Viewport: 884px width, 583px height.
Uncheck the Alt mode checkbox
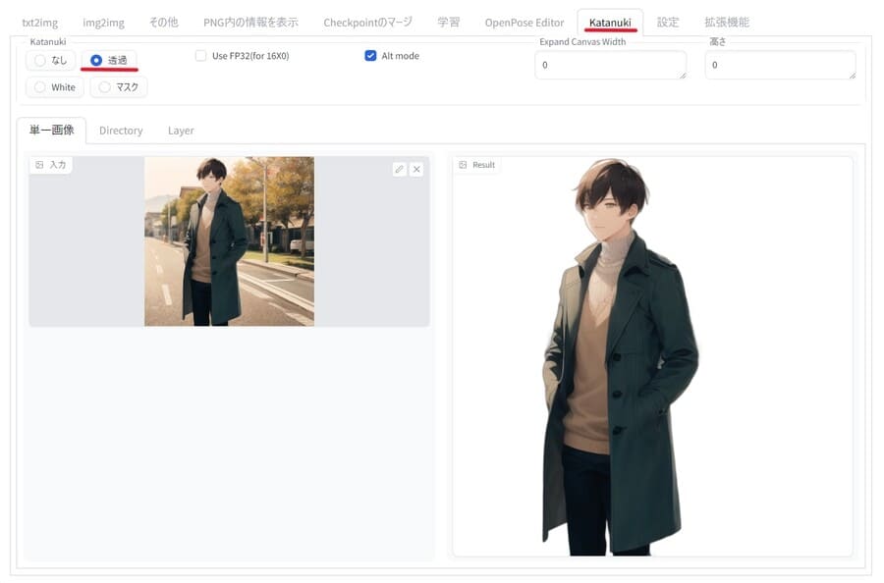coord(370,56)
